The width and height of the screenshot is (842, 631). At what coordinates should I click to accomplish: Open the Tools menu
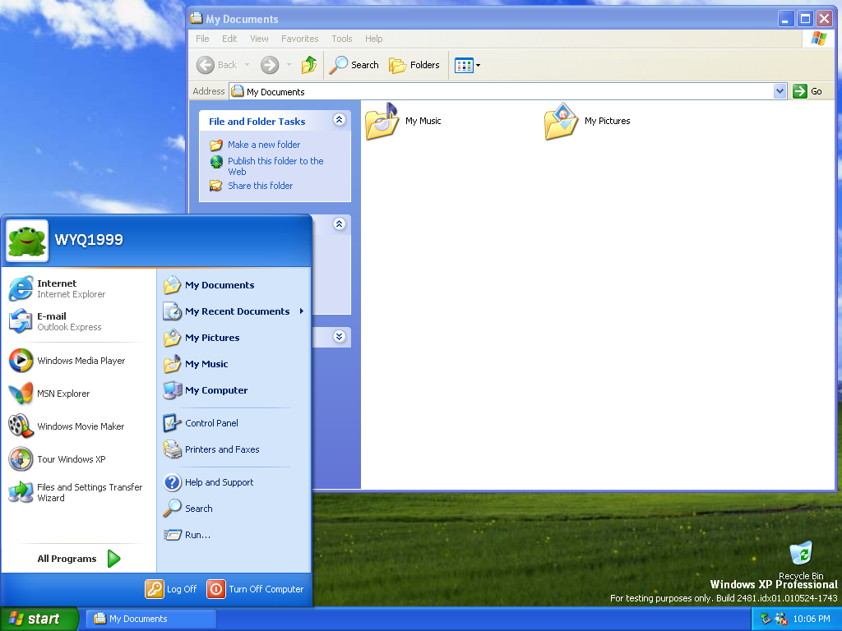pyautogui.click(x=341, y=39)
